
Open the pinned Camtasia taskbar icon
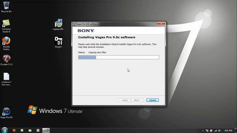[22, 130]
